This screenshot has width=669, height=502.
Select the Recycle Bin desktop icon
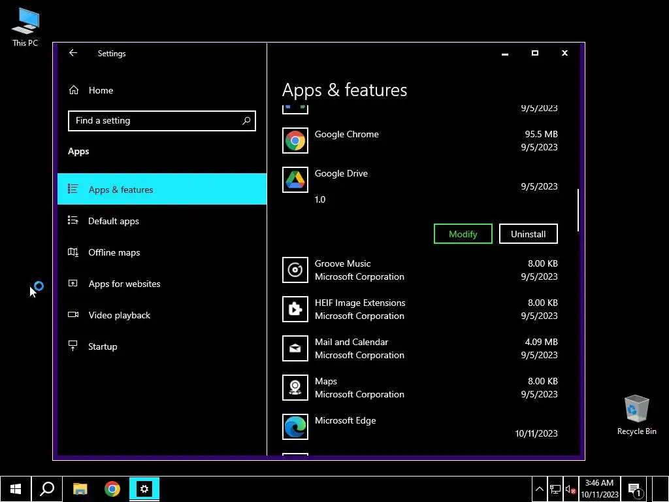636,415
